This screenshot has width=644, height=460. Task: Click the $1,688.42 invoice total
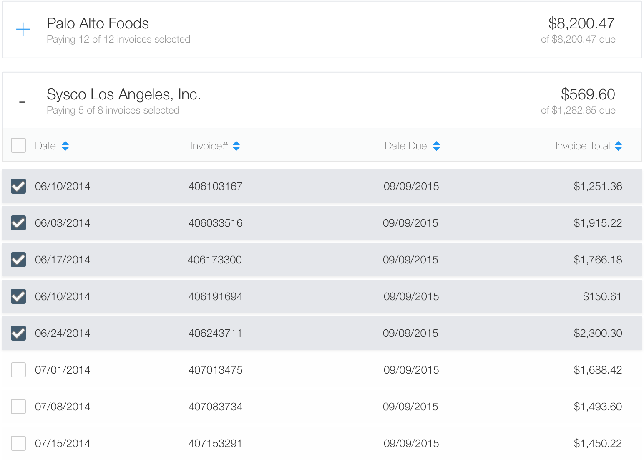[x=597, y=370]
